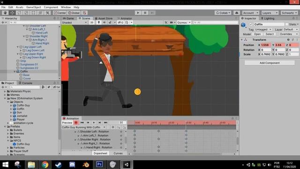The image size is (300, 169).
Task: Open the Schwartz layout dropdown
Action: [x=289, y=13]
